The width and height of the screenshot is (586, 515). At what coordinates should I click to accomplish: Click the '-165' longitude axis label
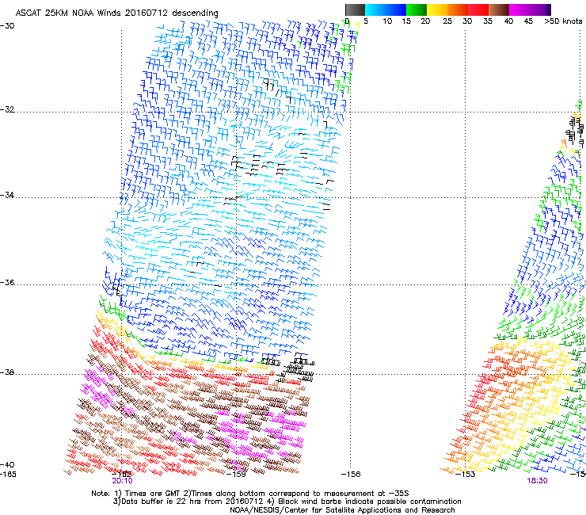pyautogui.click(x=8, y=475)
